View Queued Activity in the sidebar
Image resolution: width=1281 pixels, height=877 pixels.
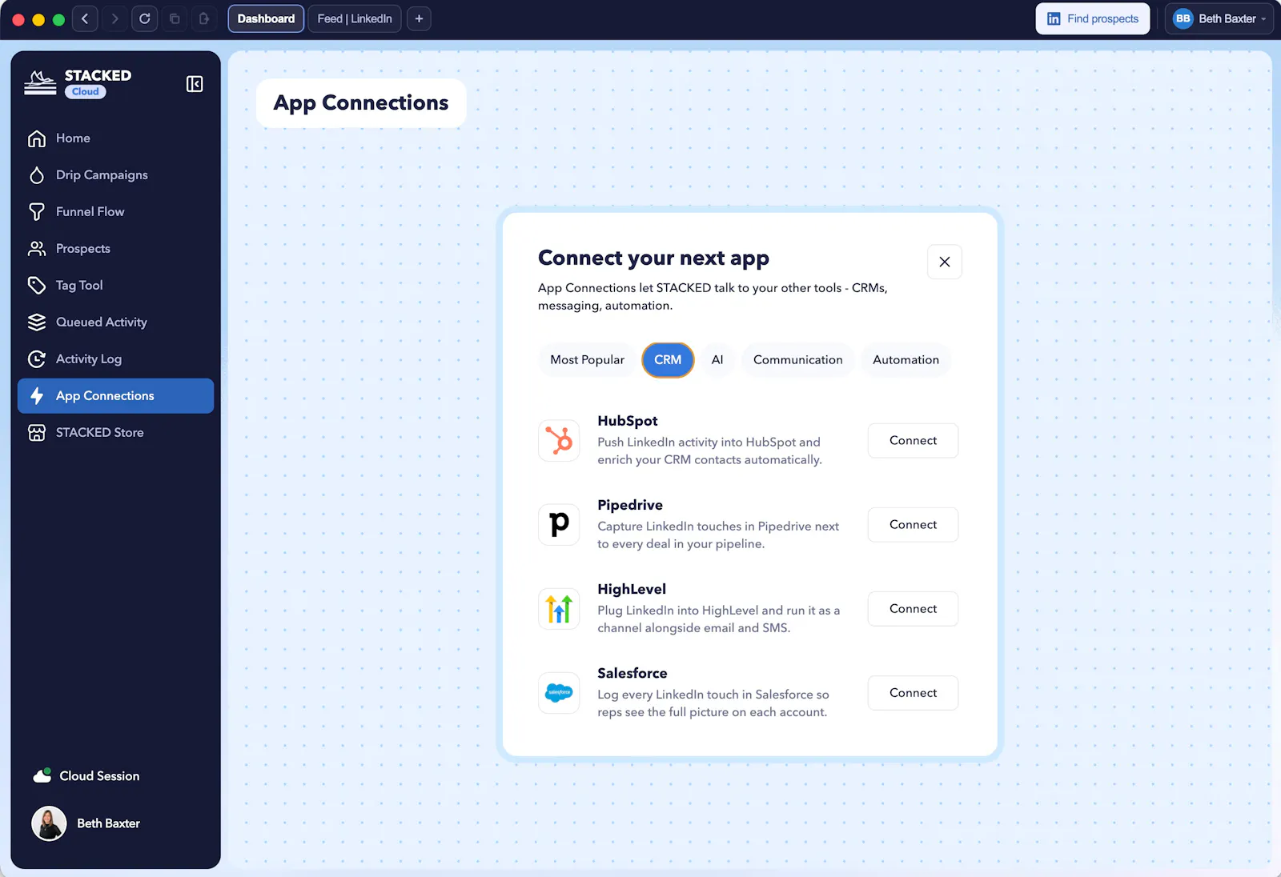(115, 322)
